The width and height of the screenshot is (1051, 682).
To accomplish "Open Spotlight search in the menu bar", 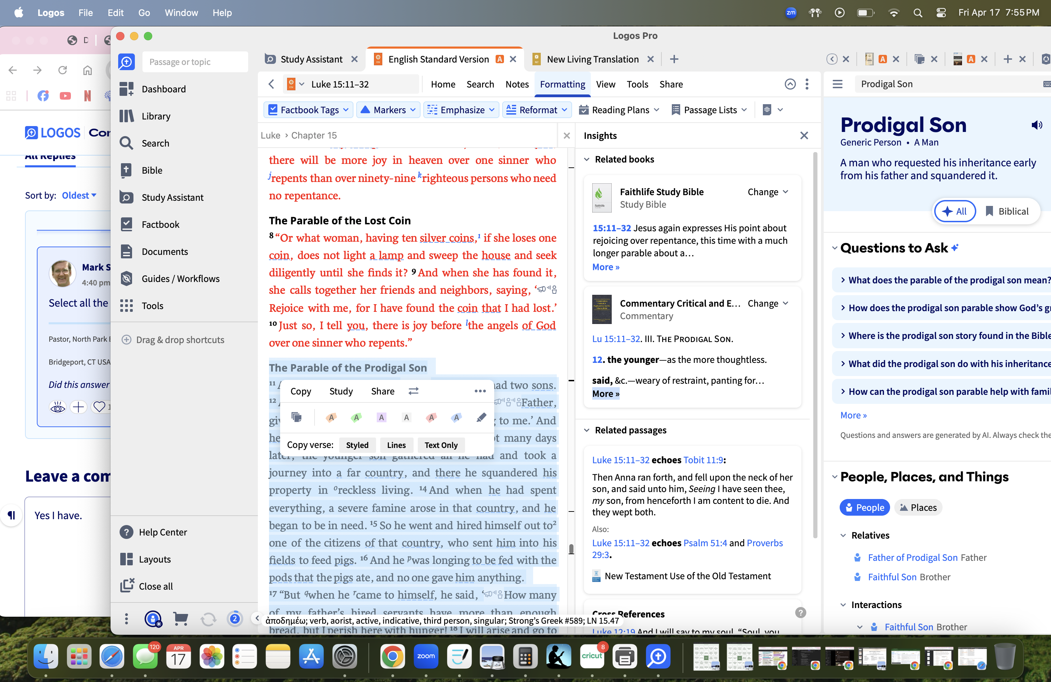I will (x=918, y=13).
